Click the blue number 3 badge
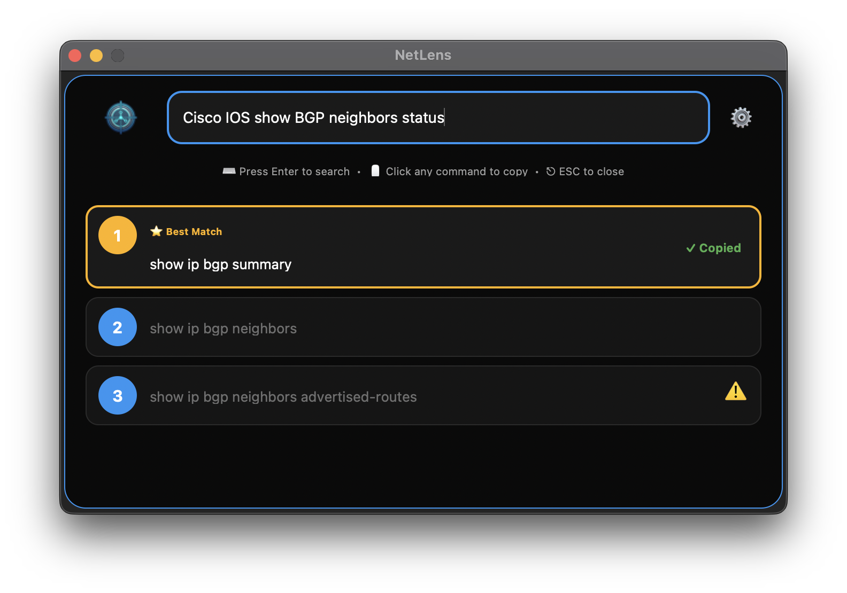 118,395
